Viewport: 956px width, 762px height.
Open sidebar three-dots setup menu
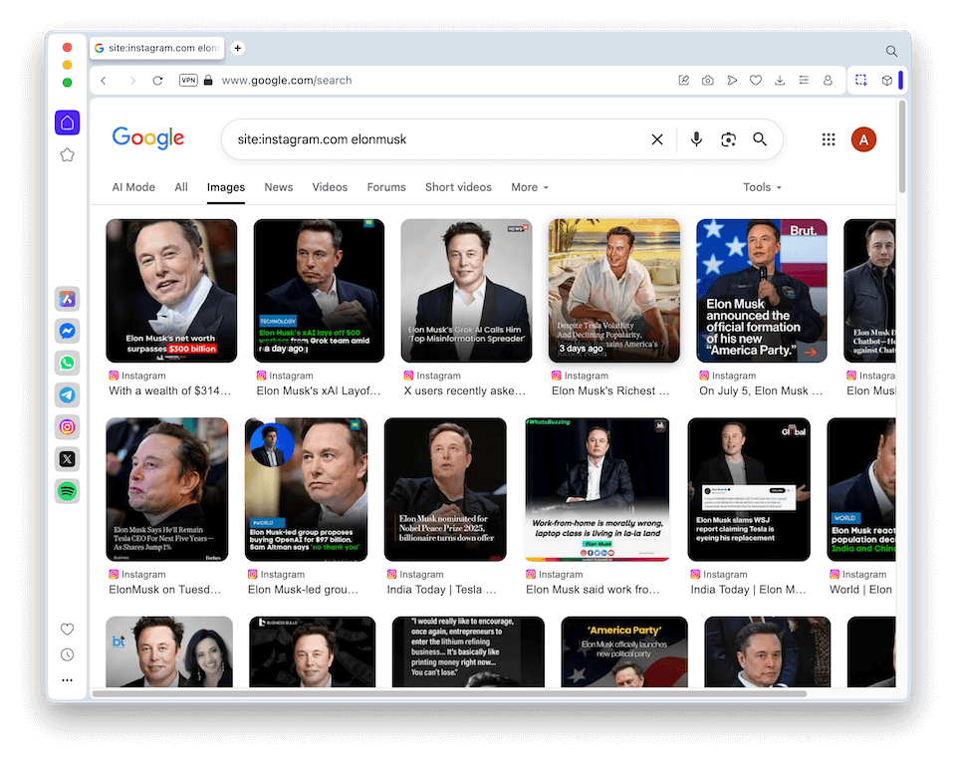[x=67, y=680]
